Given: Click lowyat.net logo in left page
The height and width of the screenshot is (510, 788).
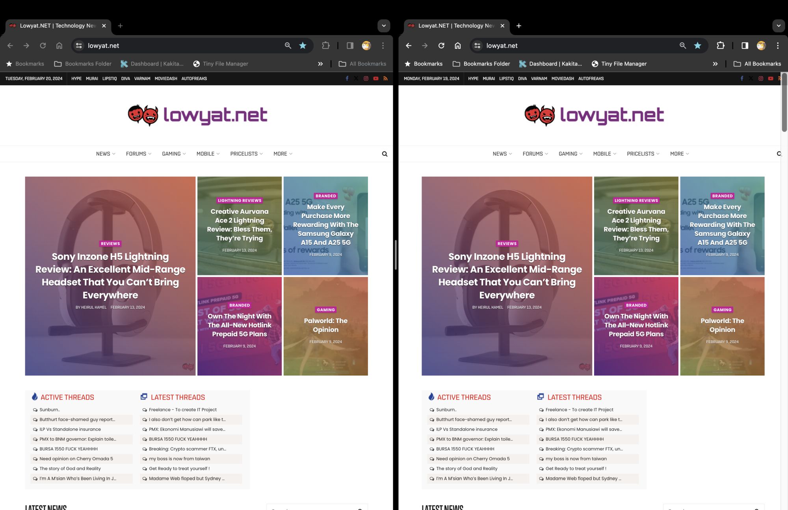Looking at the screenshot, I should 197,115.
